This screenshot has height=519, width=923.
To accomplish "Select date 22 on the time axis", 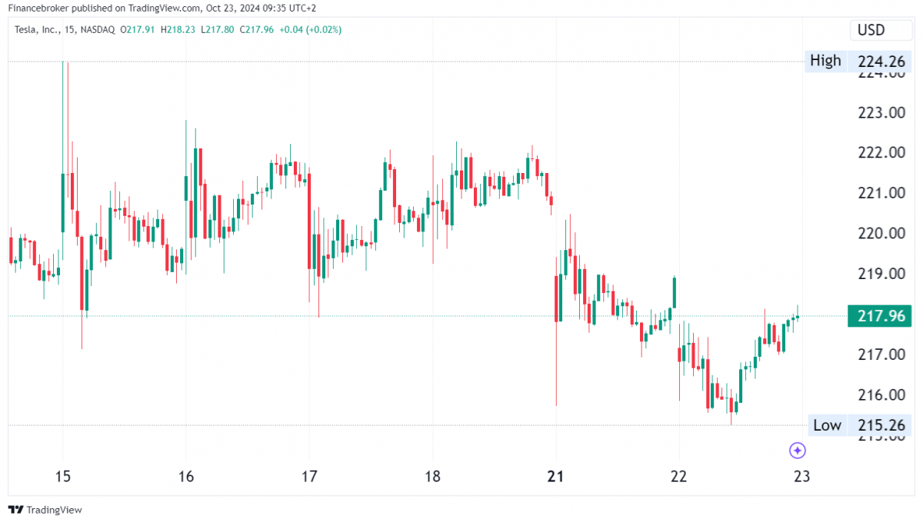I will (678, 476).
